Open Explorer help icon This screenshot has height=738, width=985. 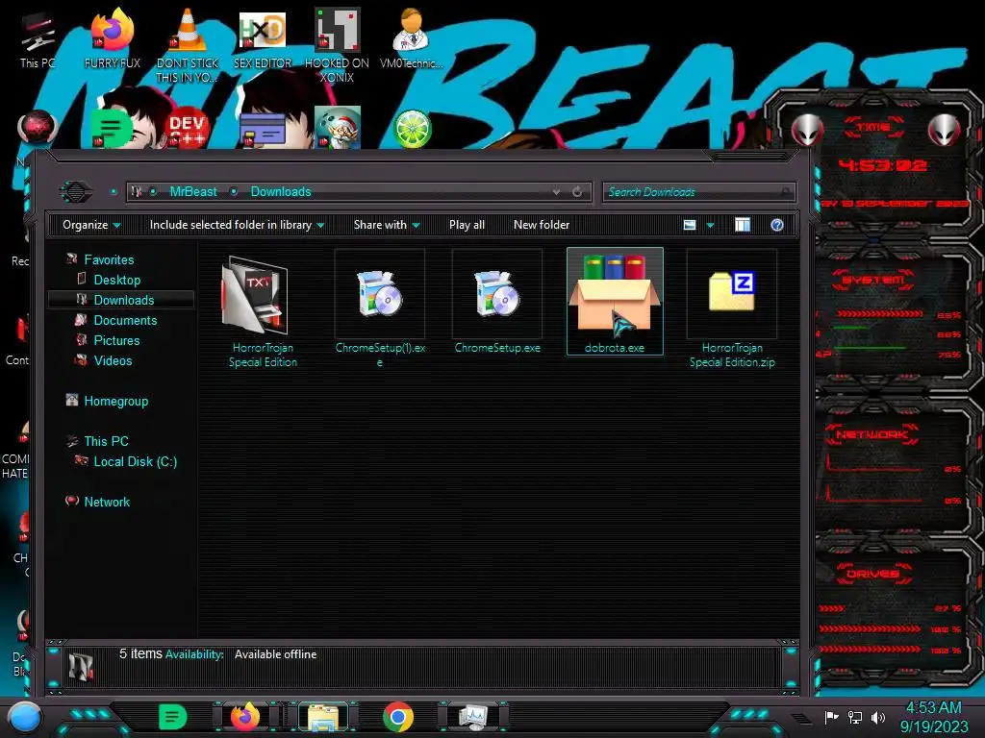click(x=777, y=225)
